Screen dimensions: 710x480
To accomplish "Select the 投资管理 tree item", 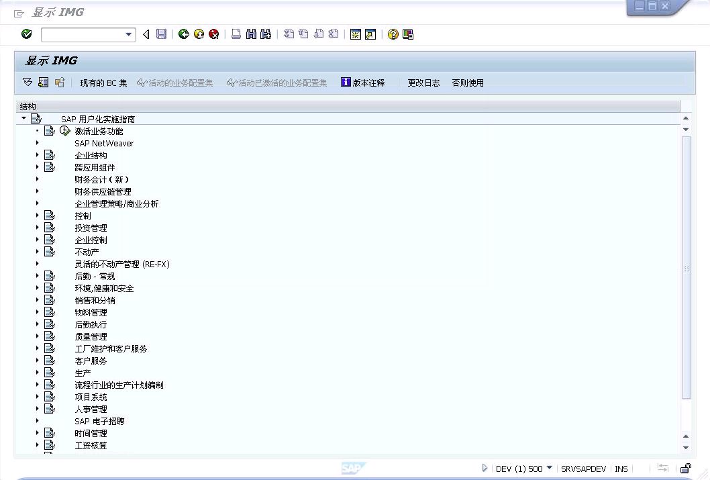I will [x=91, y=228].
